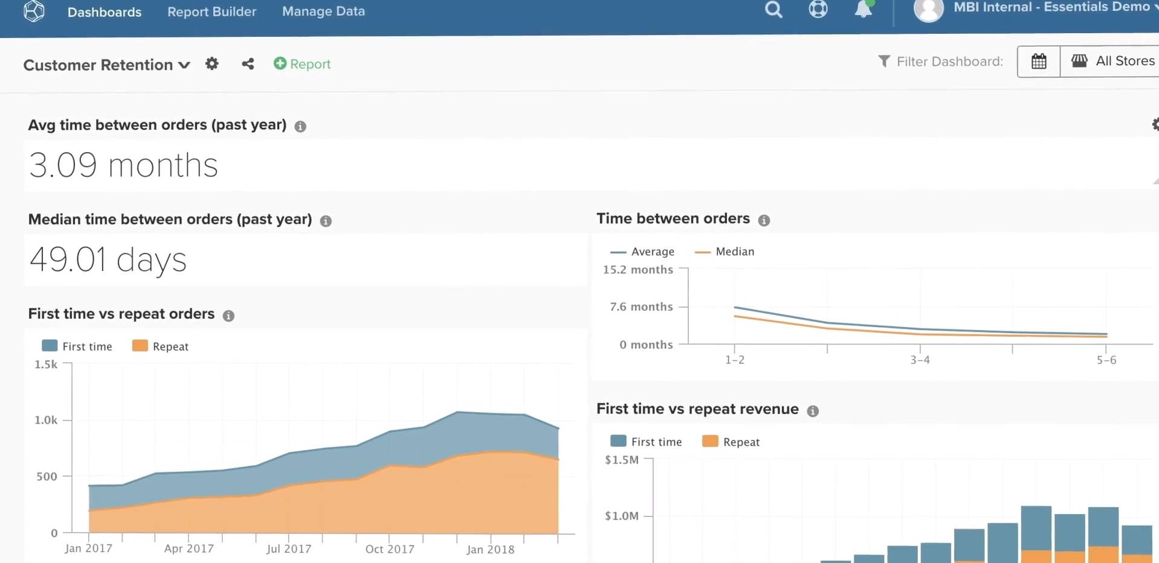Expand the Customer Retention dashboard dropdown
This screenshot has width=1159, height=563.
[107, 65]
